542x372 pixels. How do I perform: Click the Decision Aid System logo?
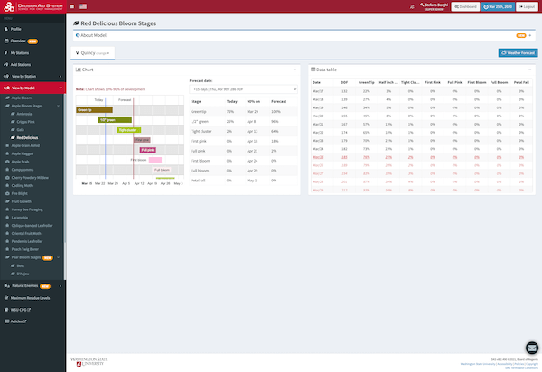coord(33,6)
